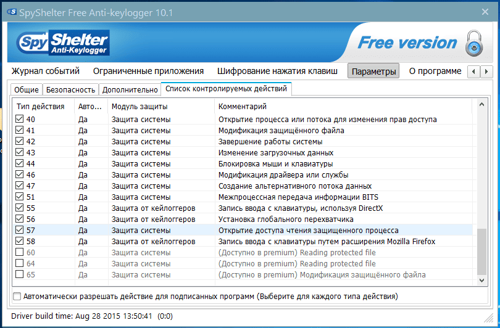Click Открытие процесса или потока comment

point(328,120)
